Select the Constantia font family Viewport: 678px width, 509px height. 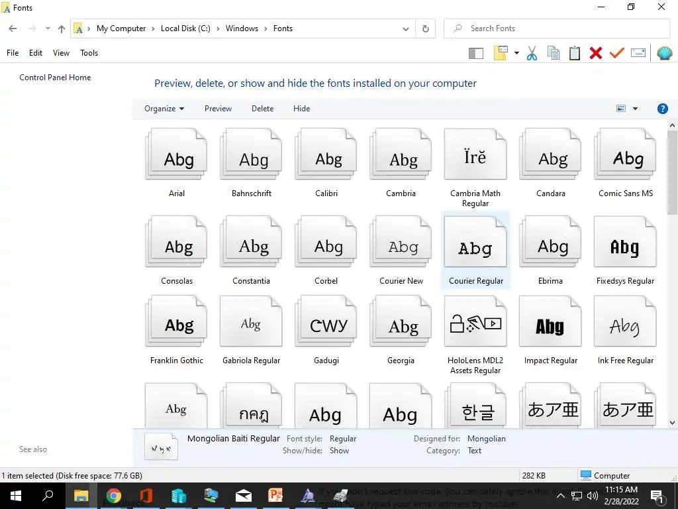[x=251, y=250]
